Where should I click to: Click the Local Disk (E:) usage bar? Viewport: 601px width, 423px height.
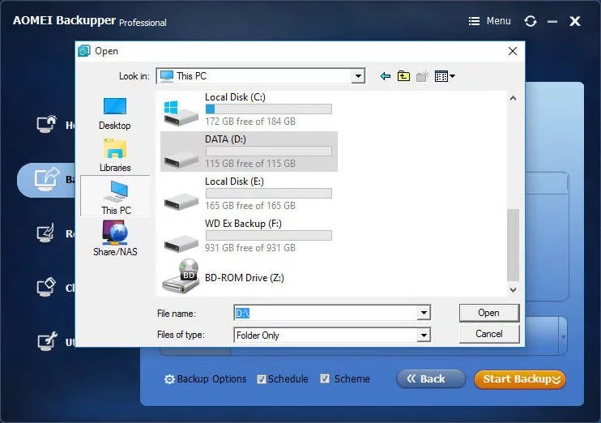click(x=269, y=193)
